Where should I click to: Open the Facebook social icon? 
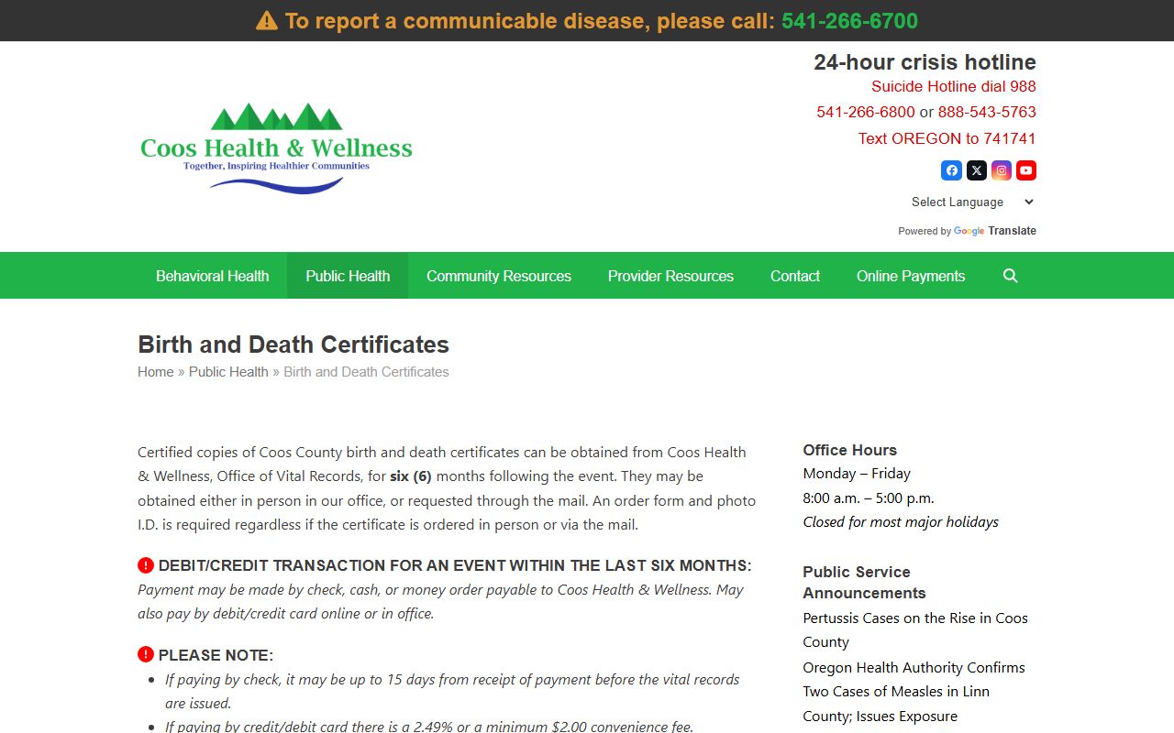(x=951, y=170)
